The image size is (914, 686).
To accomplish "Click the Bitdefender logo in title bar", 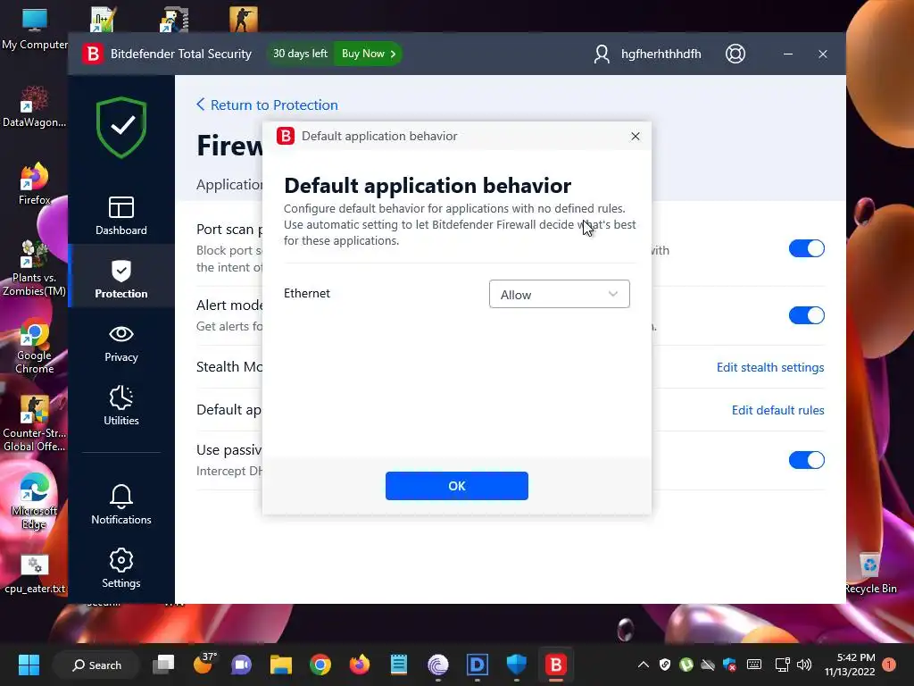I will coord(93,54).
